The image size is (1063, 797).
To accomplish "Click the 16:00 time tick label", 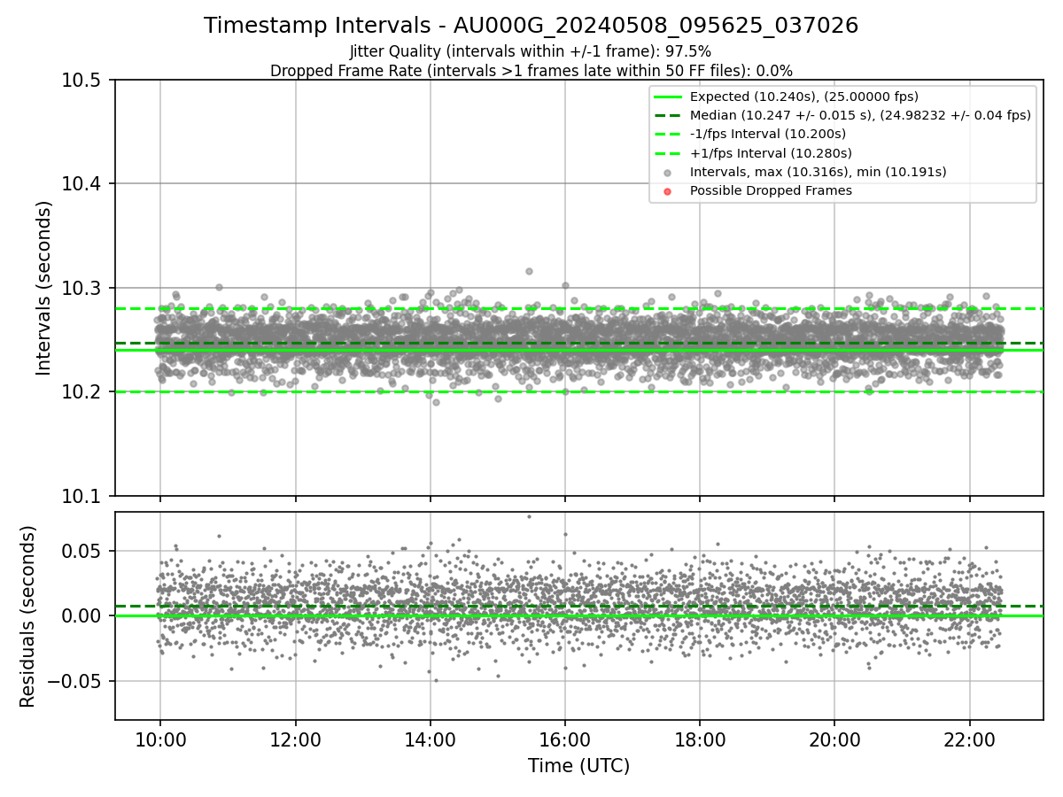I will pyautogui.click(x=565, y=738).
